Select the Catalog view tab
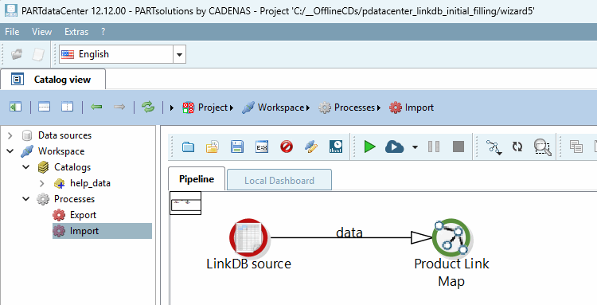Image resolution: width=597 pixels, height=305 pixels. click(x=53, y=80)
